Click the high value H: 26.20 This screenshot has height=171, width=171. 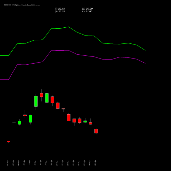[x=88, y=9]
